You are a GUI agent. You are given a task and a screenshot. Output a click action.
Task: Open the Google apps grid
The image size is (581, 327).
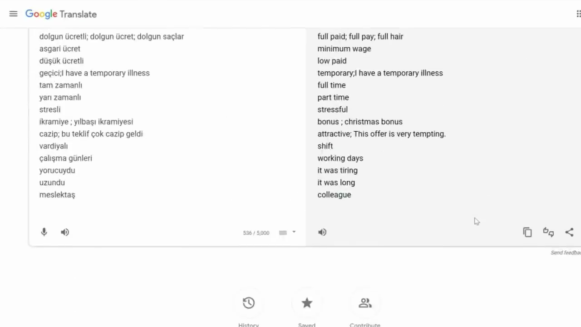pos(578,14)
